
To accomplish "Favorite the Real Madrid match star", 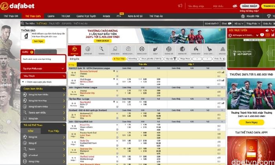I will (117, 102).
